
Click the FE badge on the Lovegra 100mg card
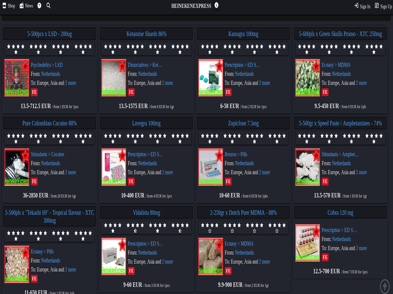click(131, 181)
